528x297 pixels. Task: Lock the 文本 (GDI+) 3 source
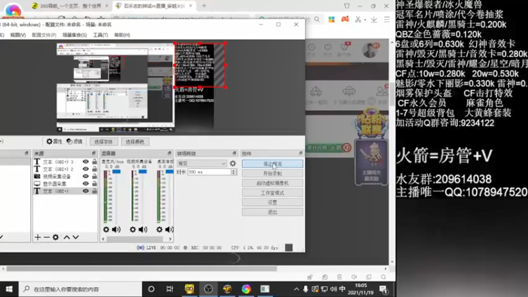(x=94, y=162)
